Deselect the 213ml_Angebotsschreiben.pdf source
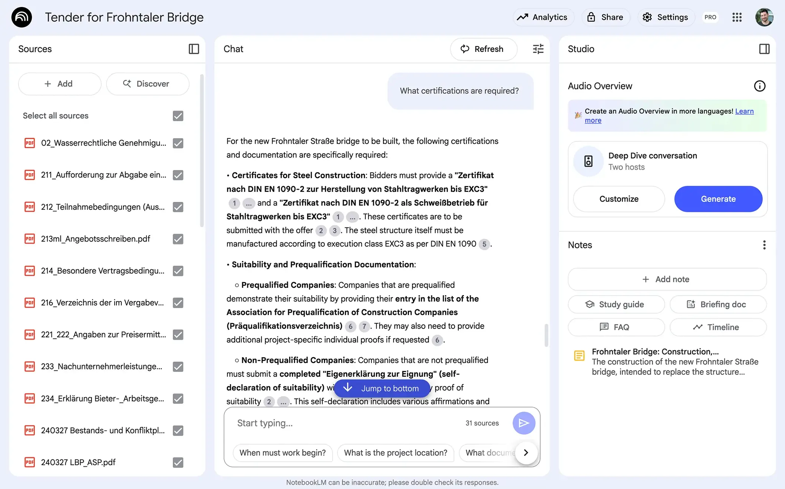This screenshot has height=489, width=785. point(178,239)
